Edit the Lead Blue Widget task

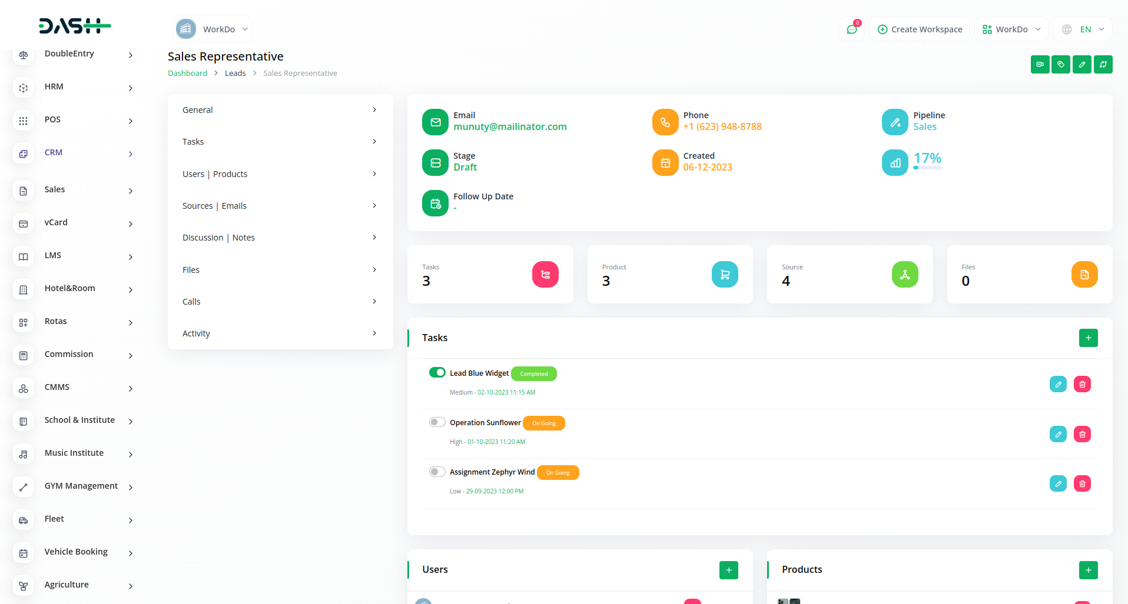(x=1057, y=385)
